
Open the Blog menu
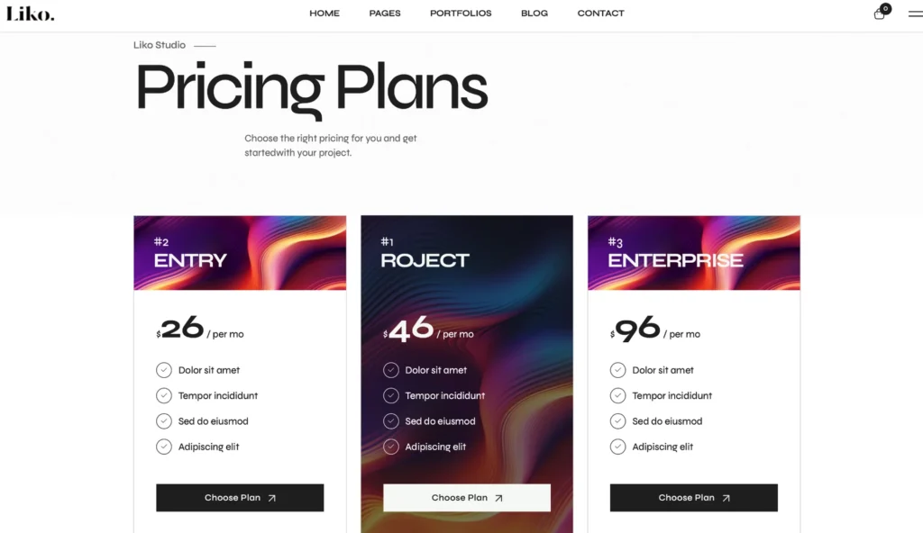tap(535, 14)
